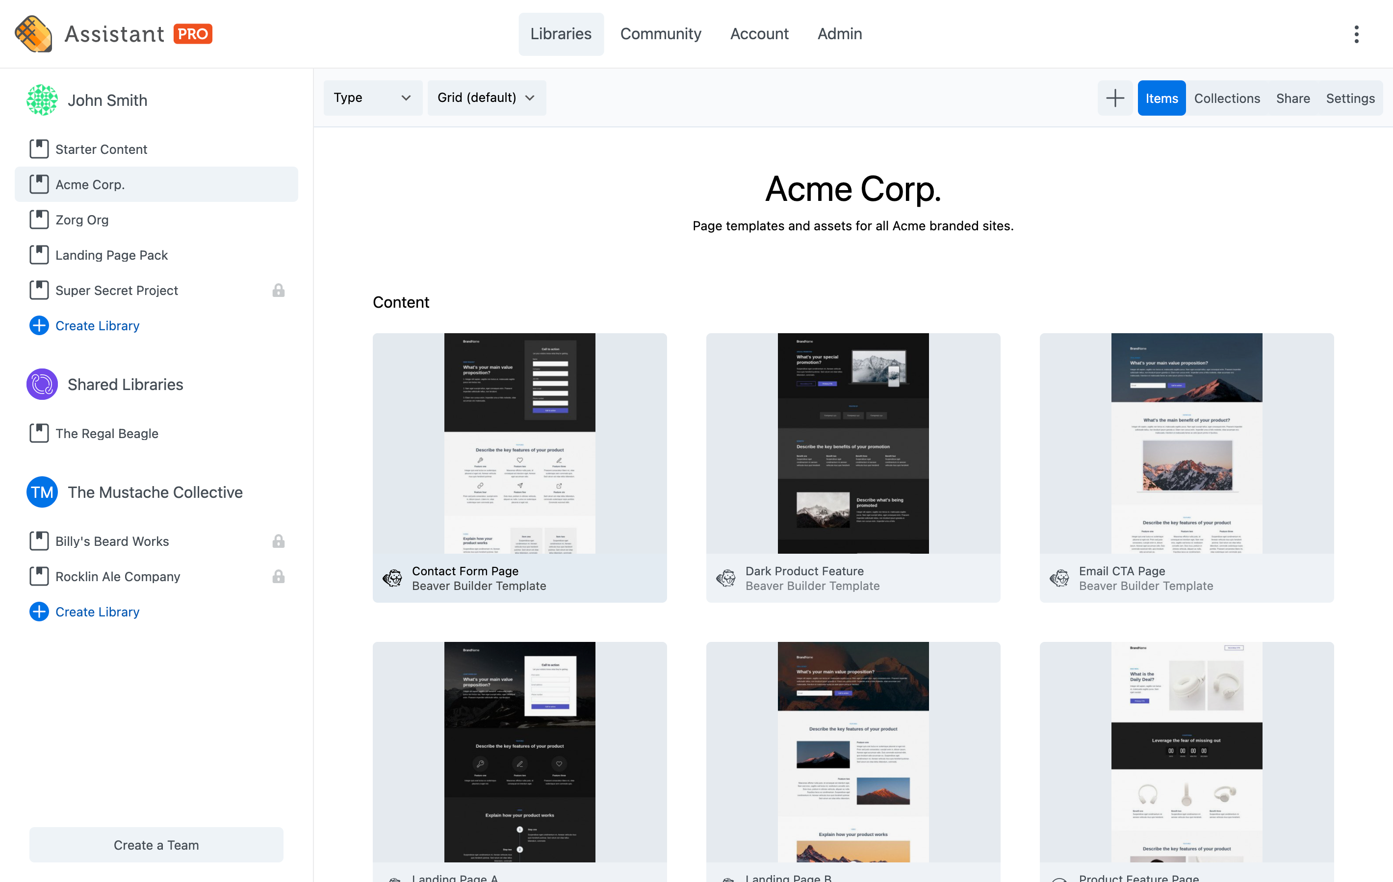The height and width of the screenshot is (882, 1393).
Task: Click the Landing Page Pack library icon
Action: (x=39, y=255)
